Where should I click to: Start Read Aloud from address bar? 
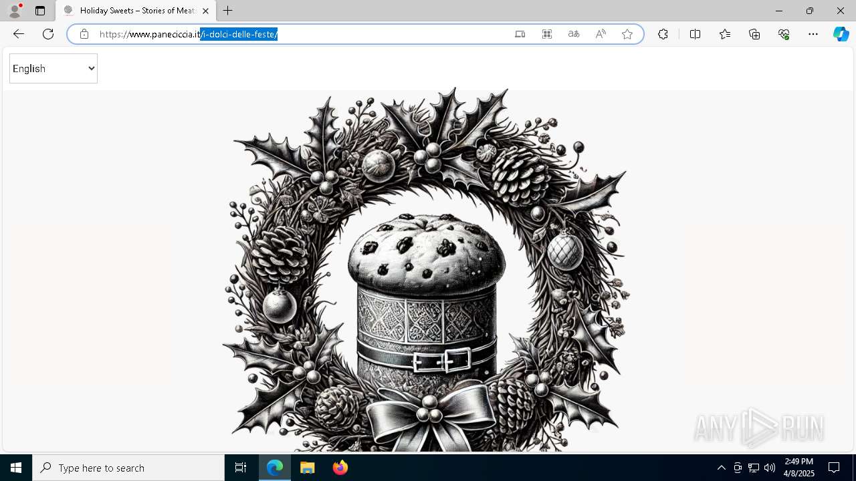pyautogui.click(x=601, y=34)
